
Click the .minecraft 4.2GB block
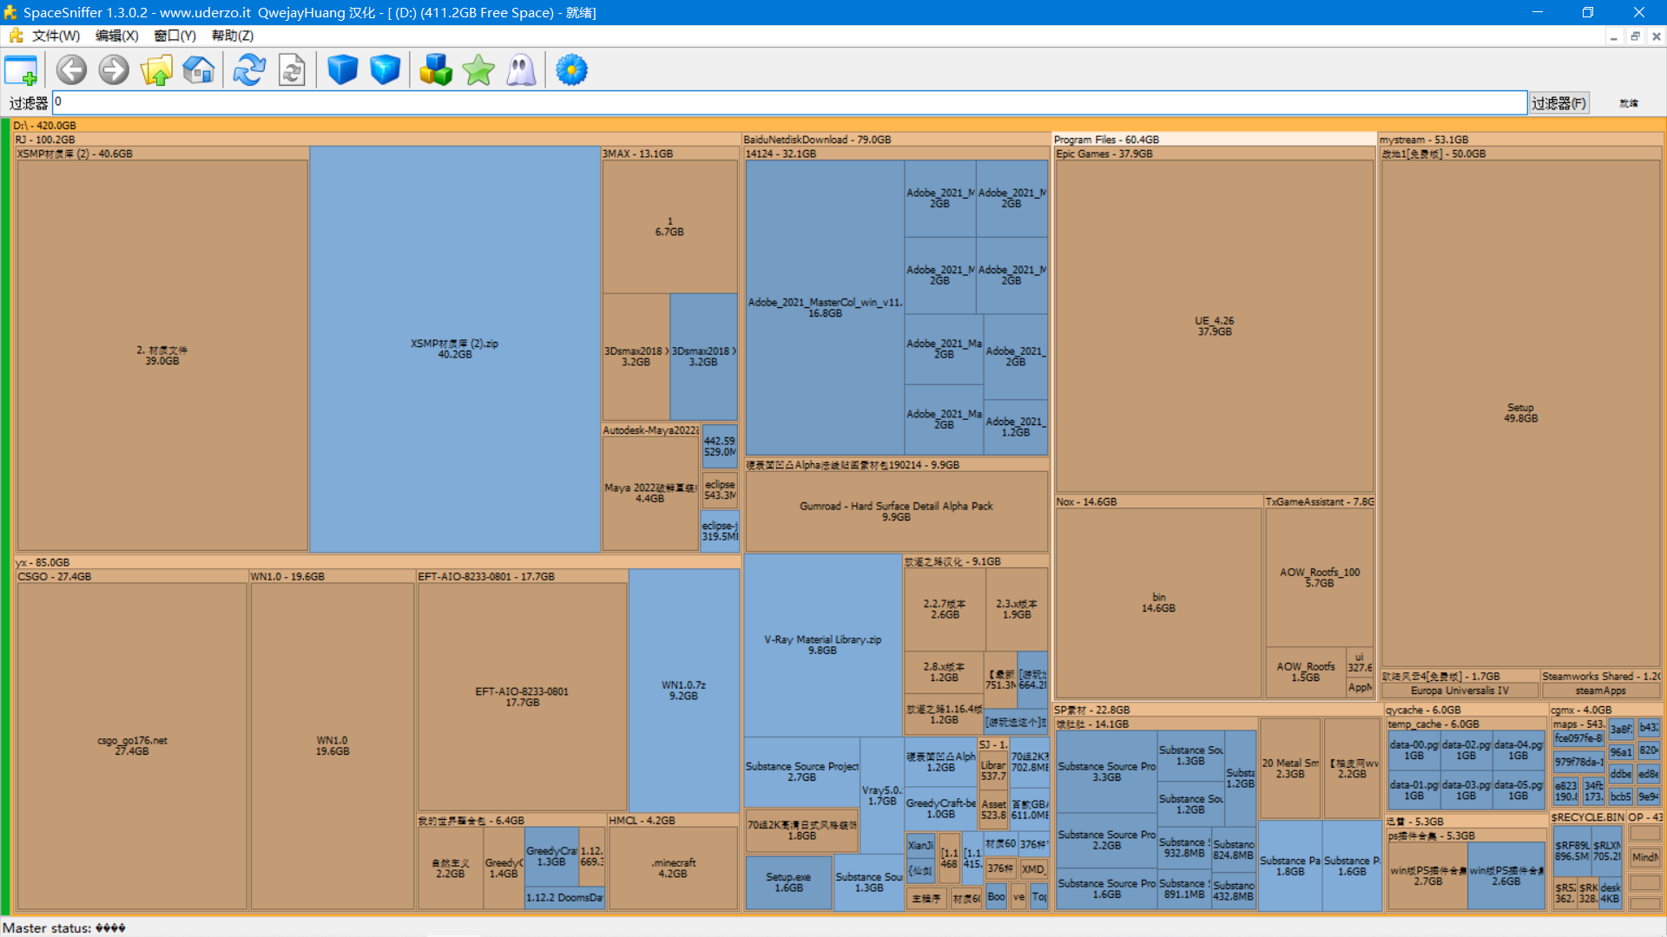673,868
